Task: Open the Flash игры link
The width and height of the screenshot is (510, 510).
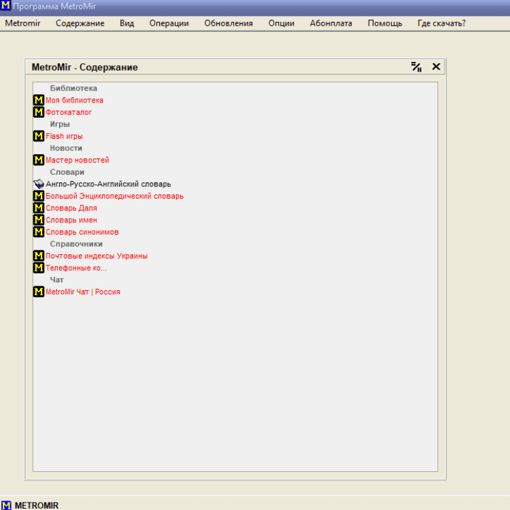Action: pos(64,136)
